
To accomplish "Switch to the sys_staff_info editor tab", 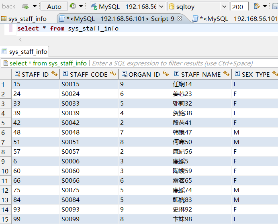I will click(x=27, y=18).
